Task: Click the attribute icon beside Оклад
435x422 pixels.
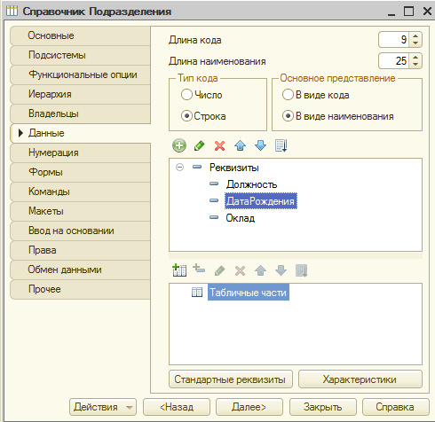Action: (x=214, y=217)
